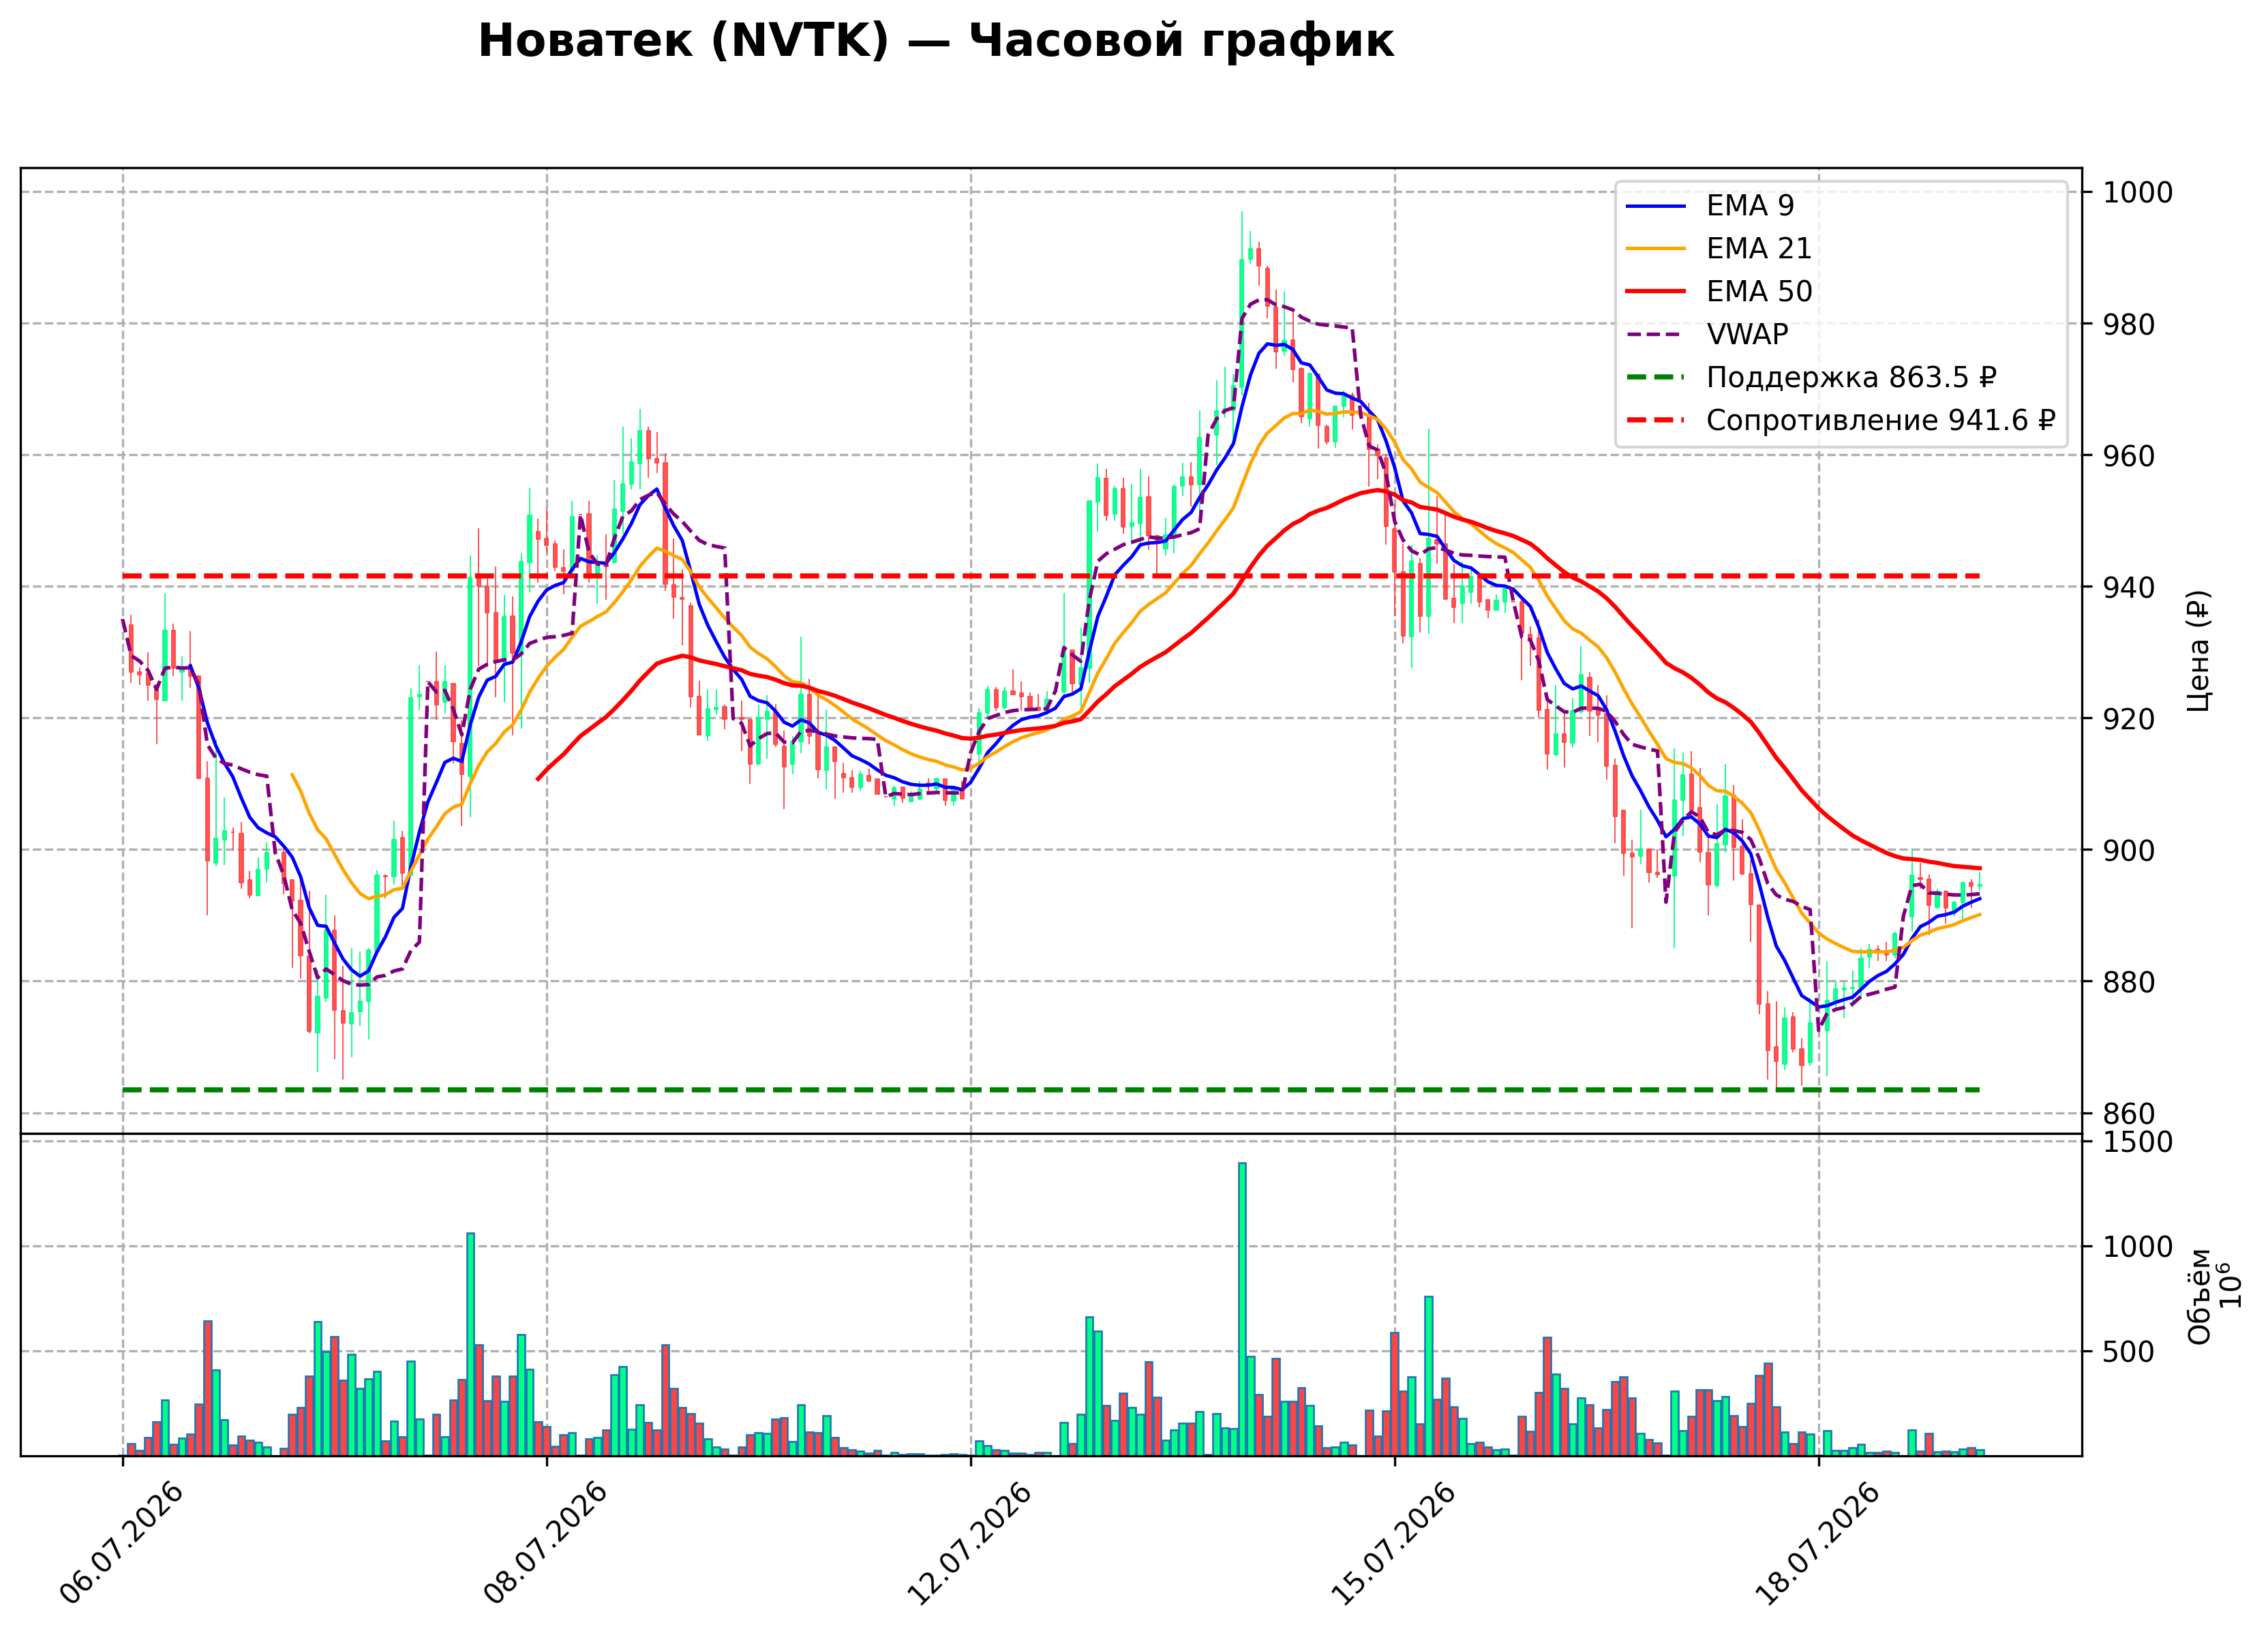Select the 18.07.2026 date axis label

pyautogui.click(x=1818, y=1544)
